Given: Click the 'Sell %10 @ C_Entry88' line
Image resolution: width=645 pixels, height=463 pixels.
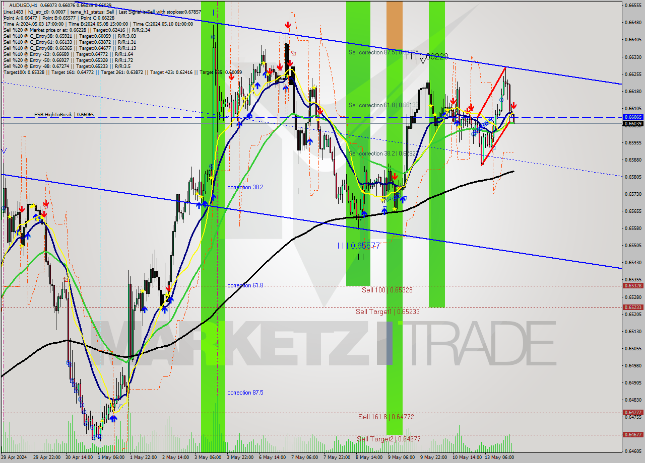Looking at the screenshot, I should click(x=70, y=48).
